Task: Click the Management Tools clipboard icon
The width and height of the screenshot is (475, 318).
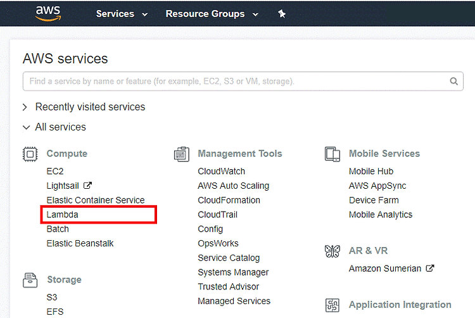Action: pyautogui.click(x=182, y=154)
